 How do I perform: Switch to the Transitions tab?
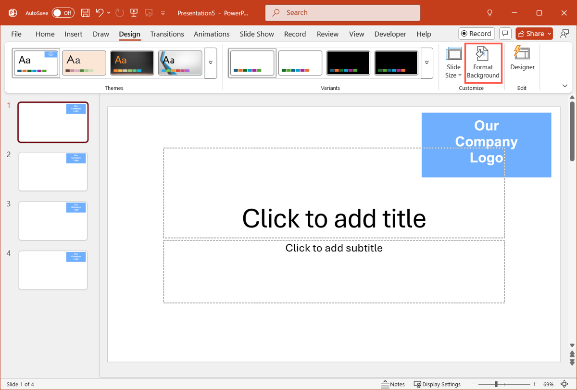click(167, 34)
